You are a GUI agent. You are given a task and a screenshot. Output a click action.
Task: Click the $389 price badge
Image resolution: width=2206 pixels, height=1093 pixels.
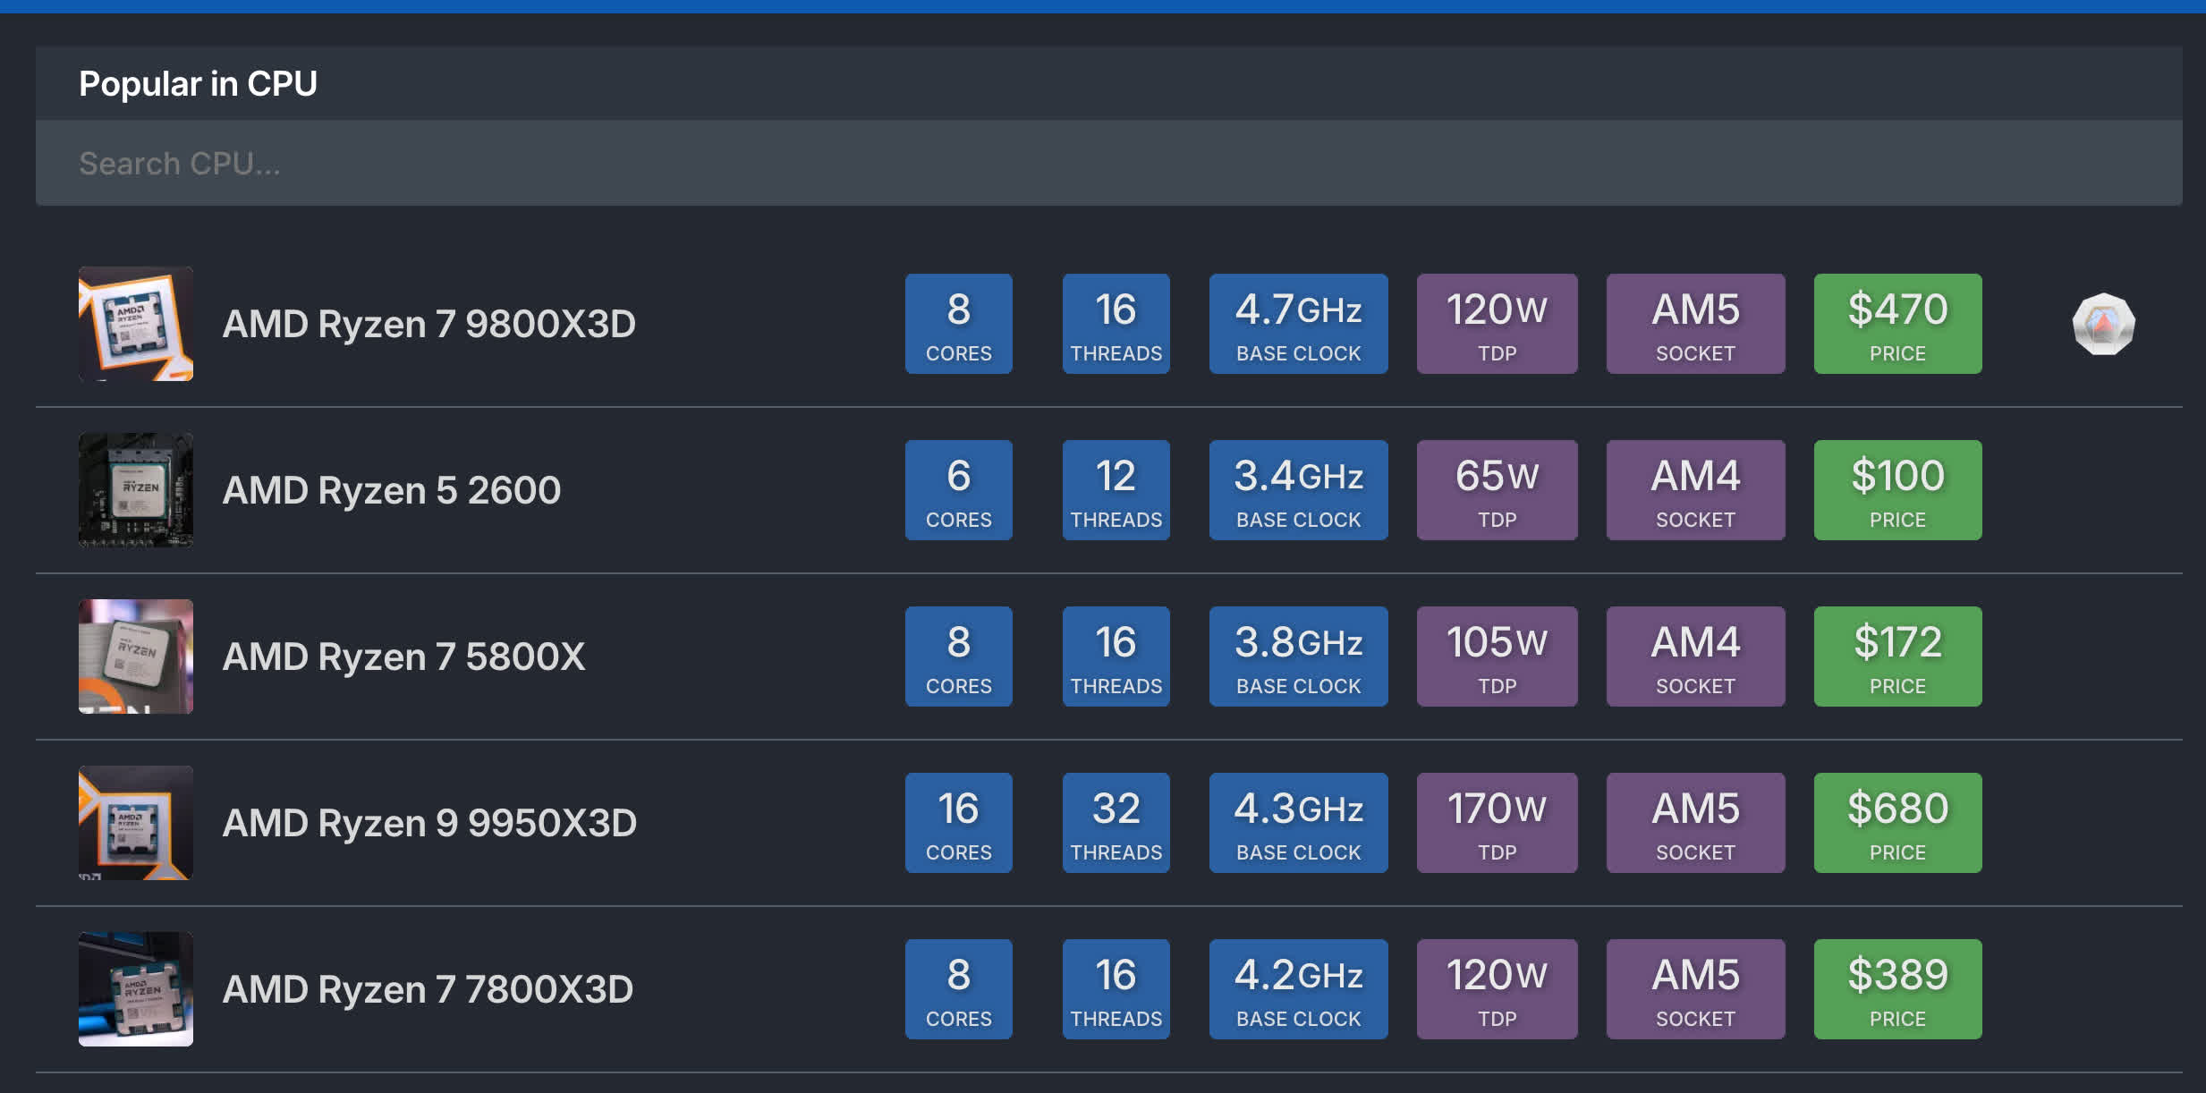pyautogui.click(x=1897, y=989)
